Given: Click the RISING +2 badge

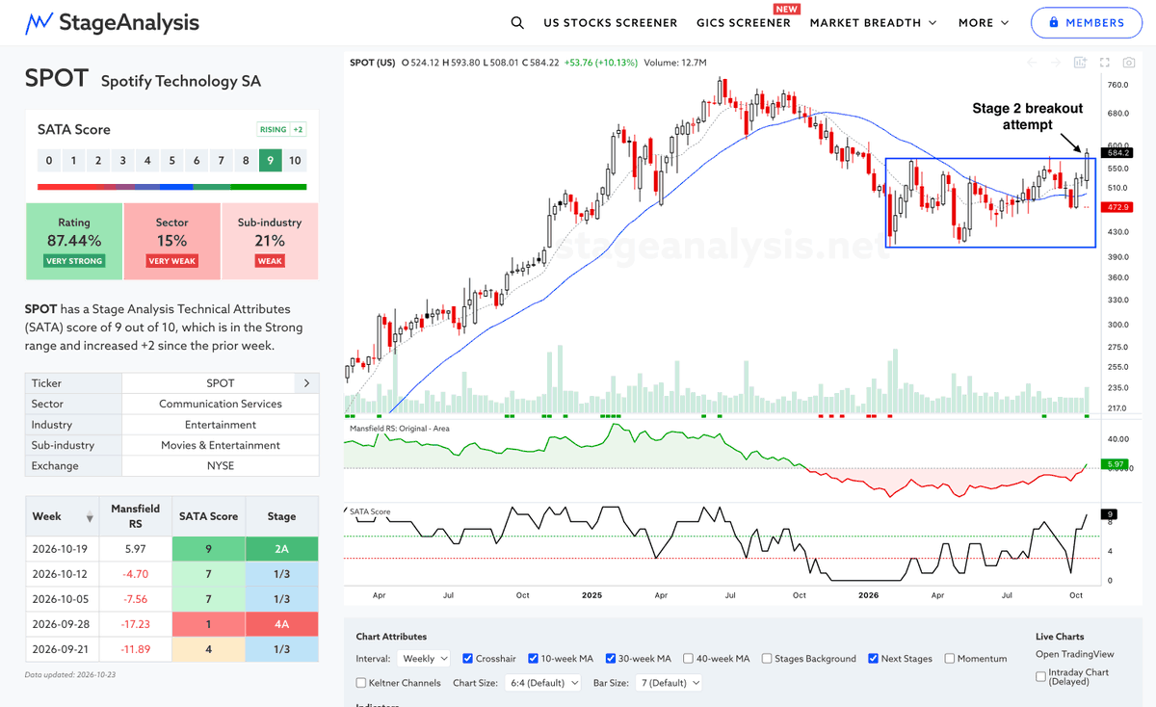Looking at the screenshot, I should 281,130.
